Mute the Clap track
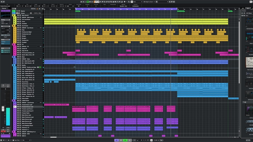Viewport: 253px width, 142px height. point(18,30)
